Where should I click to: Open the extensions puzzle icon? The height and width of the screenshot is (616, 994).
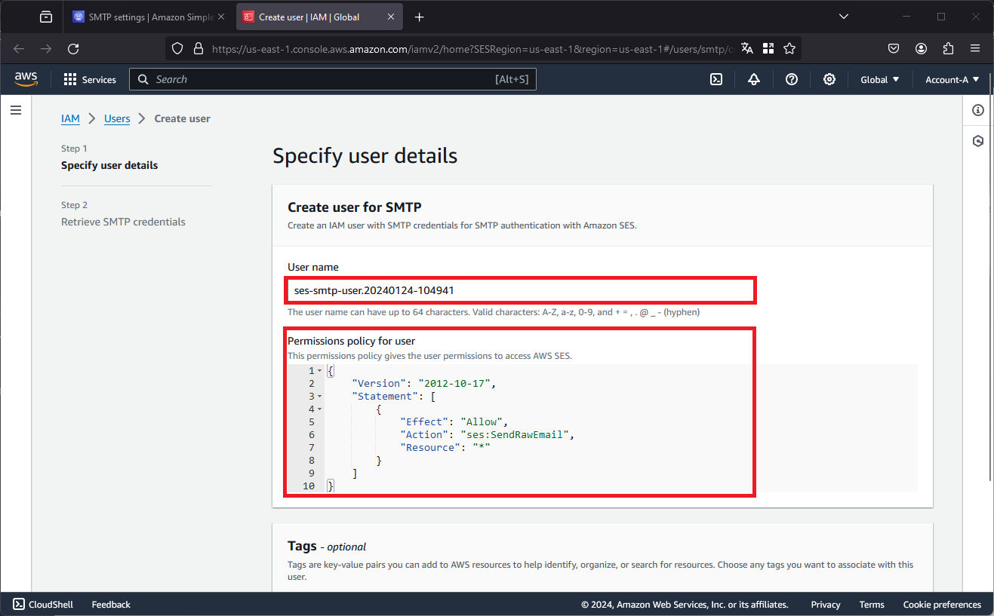[948, 48]
